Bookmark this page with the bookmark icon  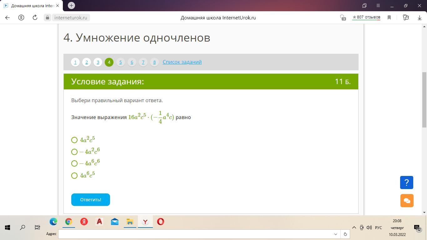(x=389, y=18)
